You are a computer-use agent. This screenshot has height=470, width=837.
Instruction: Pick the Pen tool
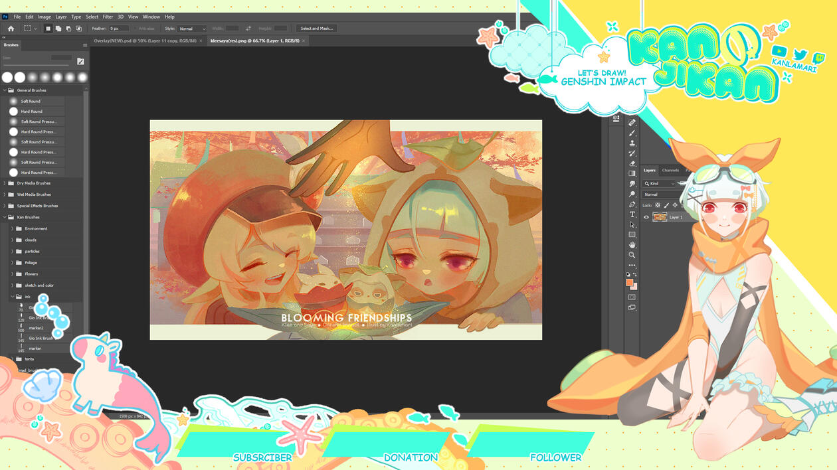coord(632,204)
